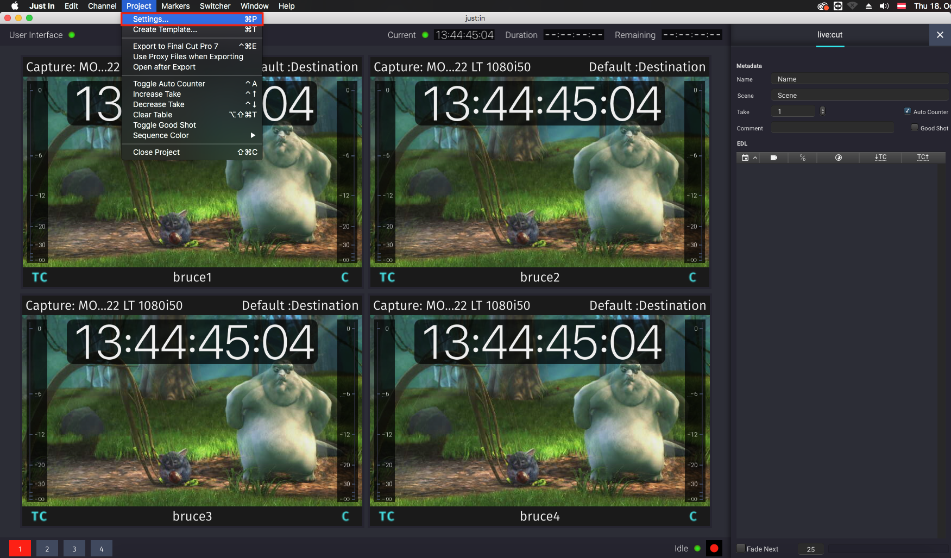
Task: Click the Fade Next duration field showing 25
Action: (x=810, y=549)
